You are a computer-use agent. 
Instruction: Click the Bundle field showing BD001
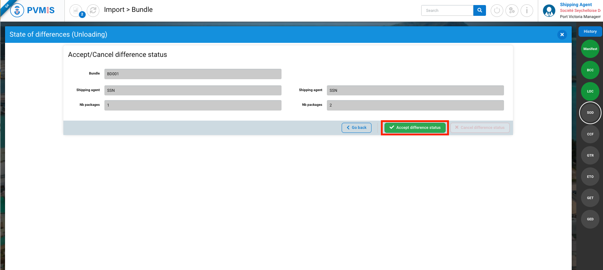(193, 74)
